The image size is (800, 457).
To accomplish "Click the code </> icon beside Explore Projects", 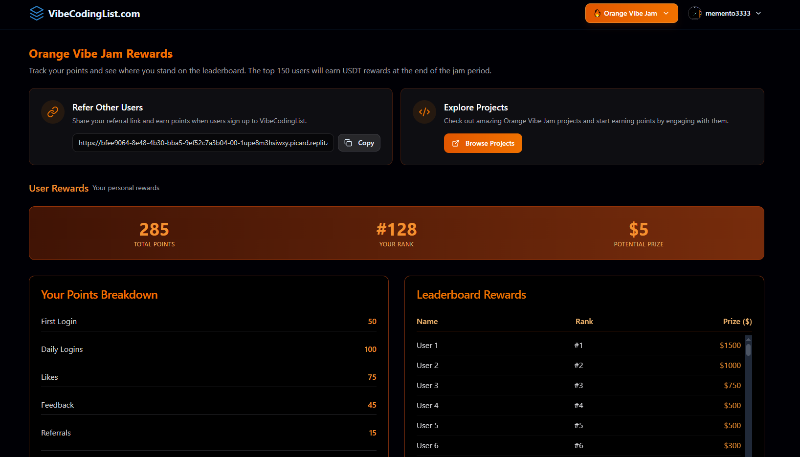I will tap(424, 112).
